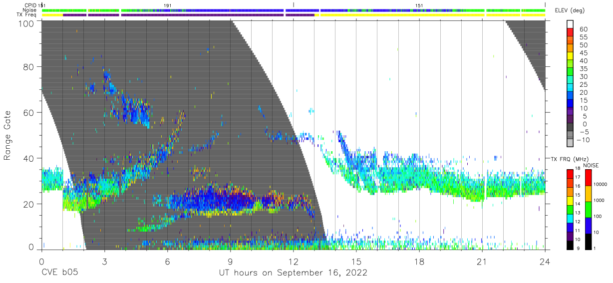Image resolution: width=613 pixels, height=283 pixels.
Task: Pick the black swatch in NOISE colorbar
Action: click(588, 241)
